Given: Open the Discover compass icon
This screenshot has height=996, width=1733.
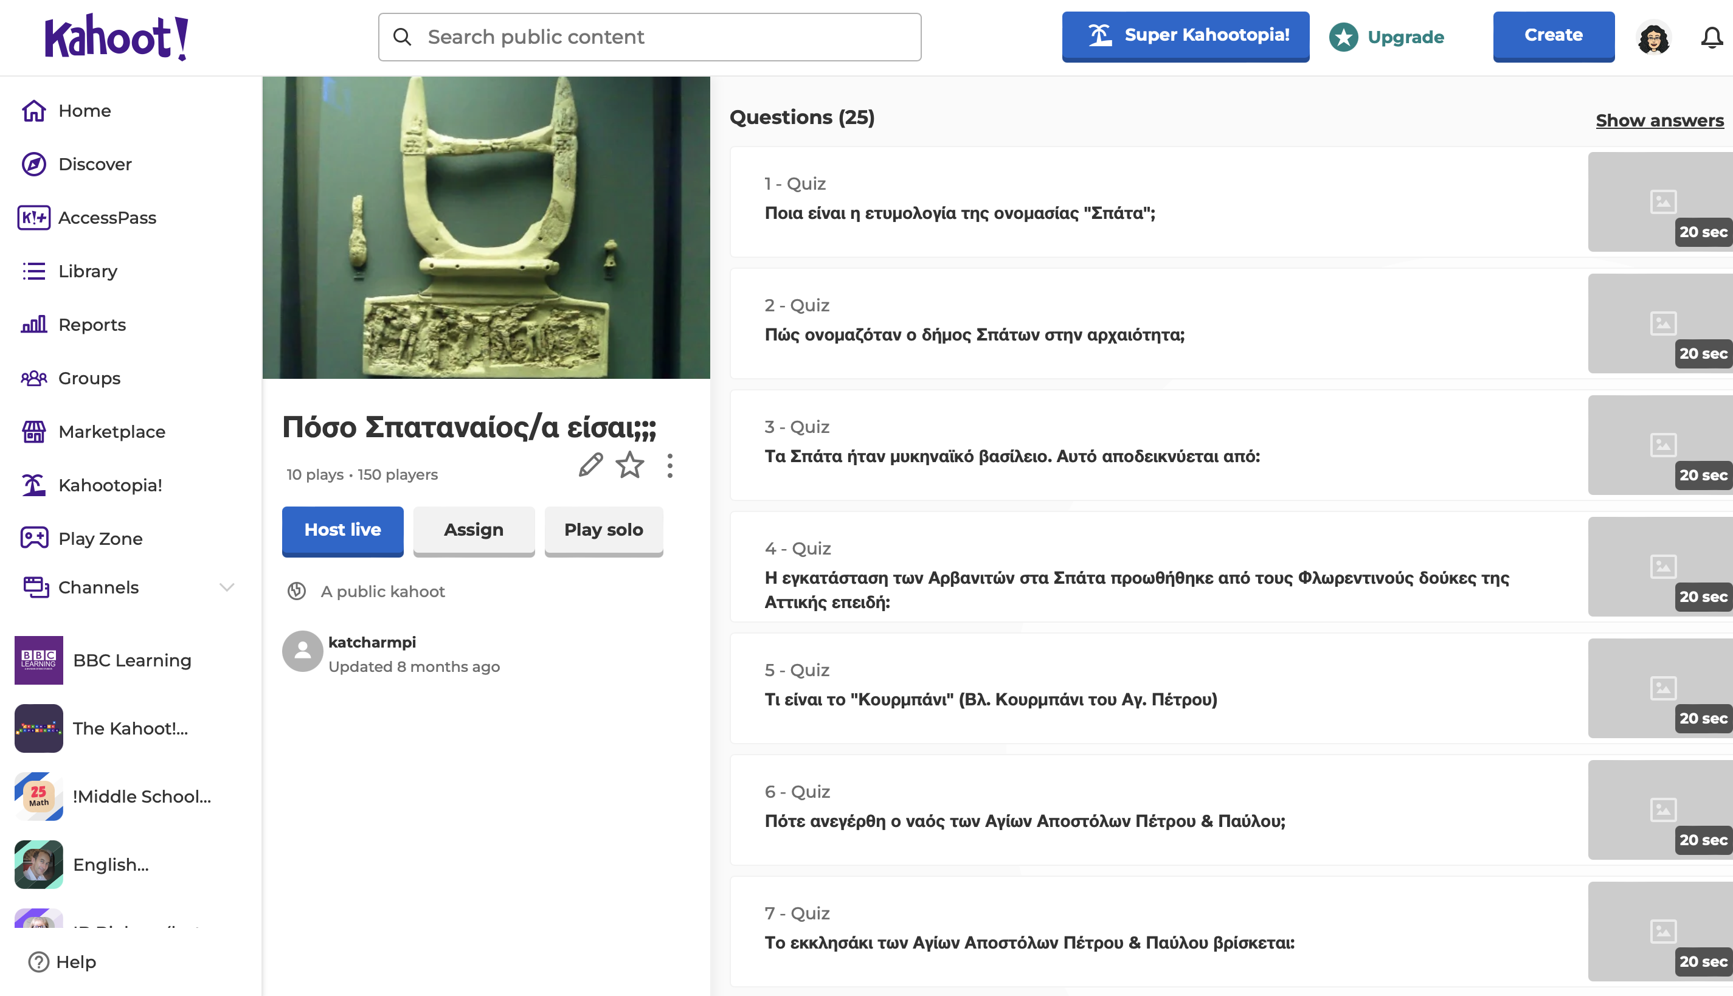Looking at the screenshot, I should coord(33,164).
